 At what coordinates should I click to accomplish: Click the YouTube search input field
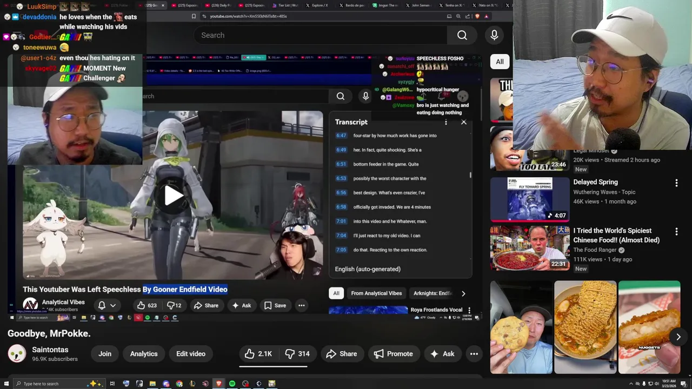point(321,35)
